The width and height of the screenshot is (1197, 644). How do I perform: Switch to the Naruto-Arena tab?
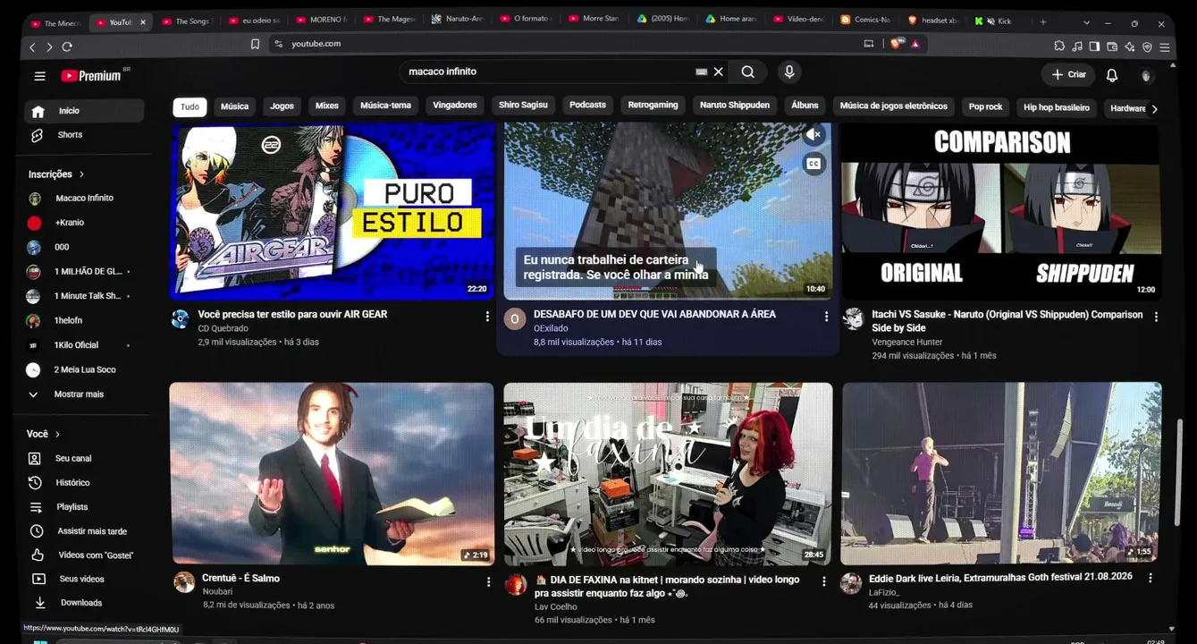457,20
